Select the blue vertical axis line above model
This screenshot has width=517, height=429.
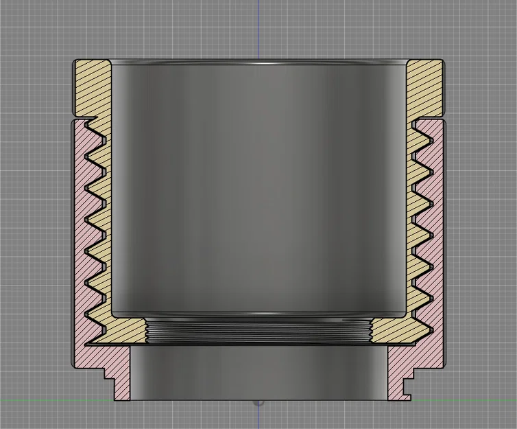click(258, 29)
